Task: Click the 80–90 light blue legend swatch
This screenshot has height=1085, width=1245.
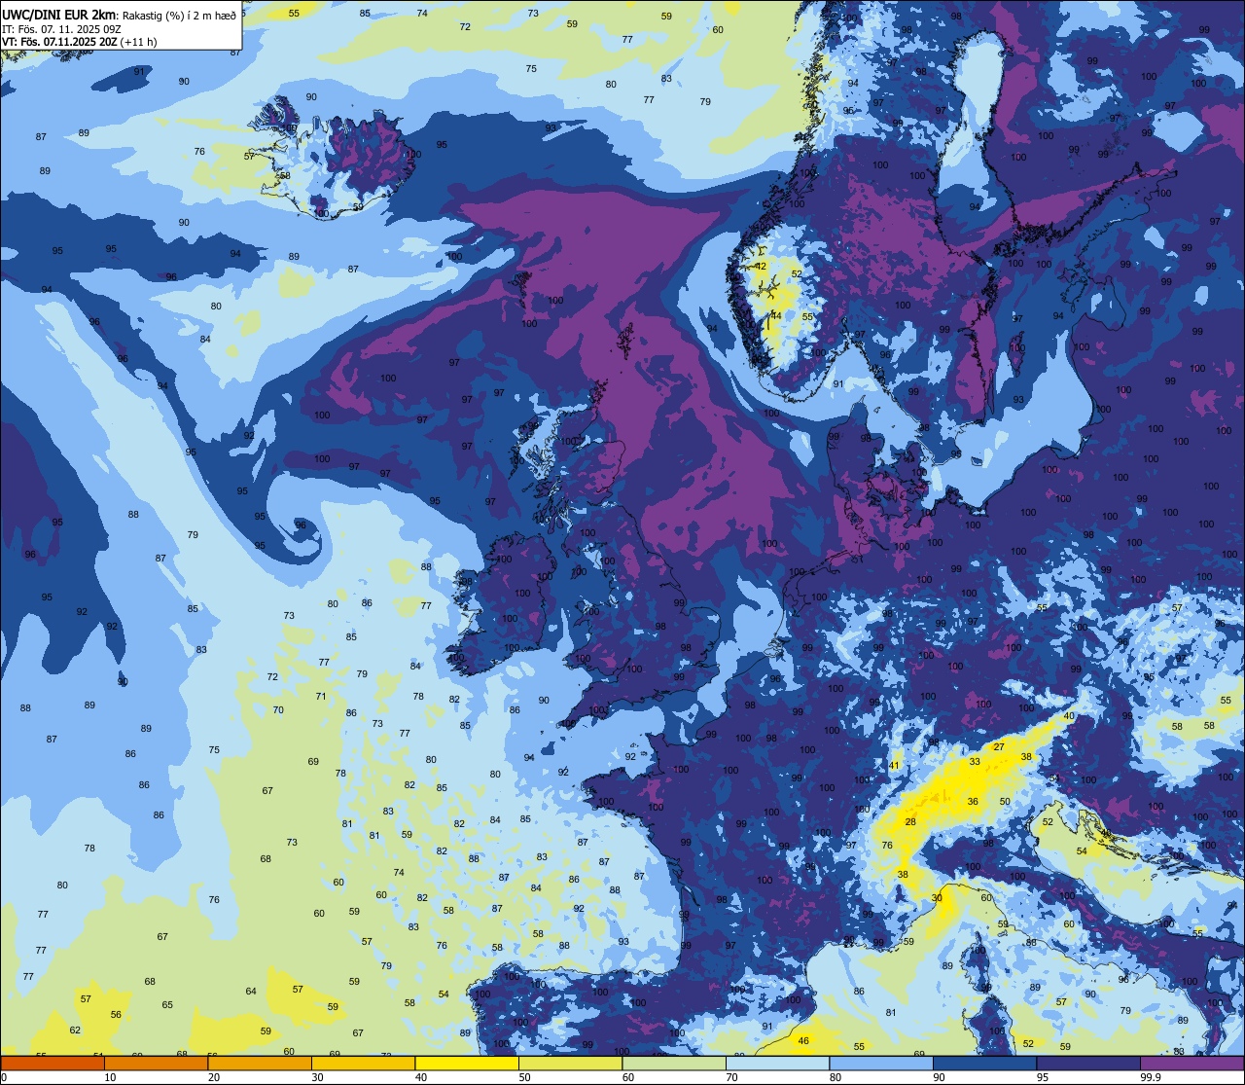Action: (x=881, y=1063)
